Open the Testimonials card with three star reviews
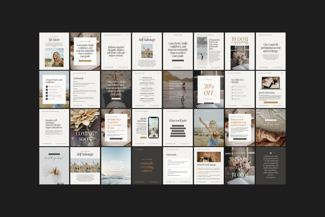325x217 pixels. coord(85,90)
